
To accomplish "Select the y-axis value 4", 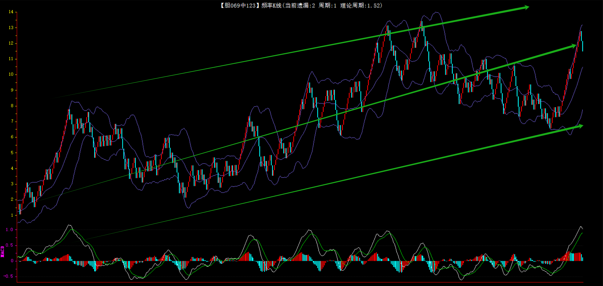I will (x=12, y=168).
